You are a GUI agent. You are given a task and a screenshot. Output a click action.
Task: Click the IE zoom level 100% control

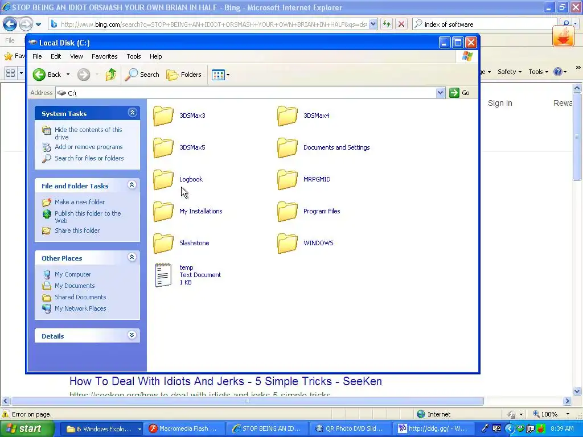(x=551, y=414)
